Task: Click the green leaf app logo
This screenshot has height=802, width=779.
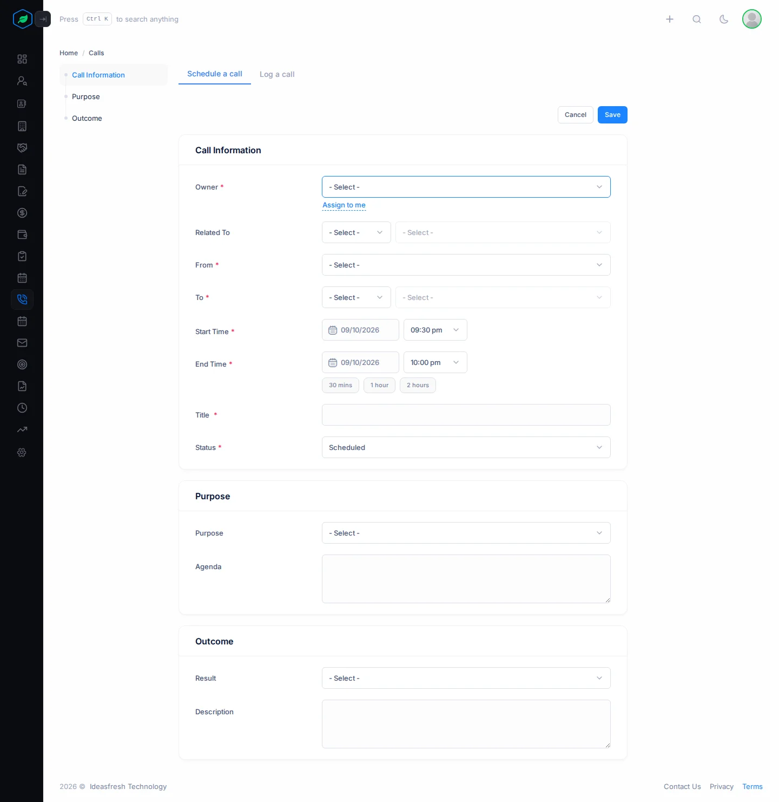Action: coord(23,19)
